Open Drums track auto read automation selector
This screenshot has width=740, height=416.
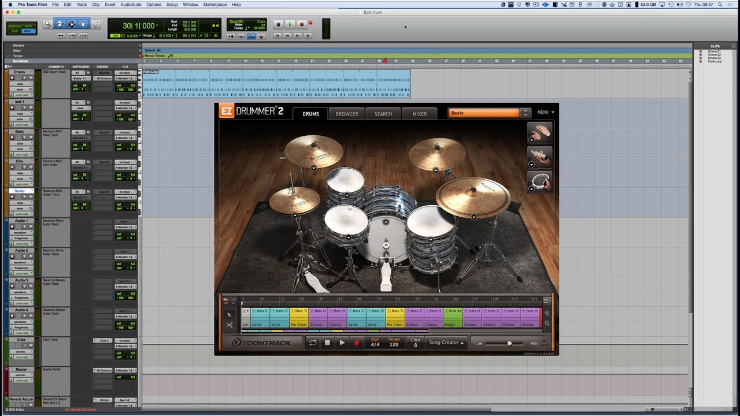point(24,95)
